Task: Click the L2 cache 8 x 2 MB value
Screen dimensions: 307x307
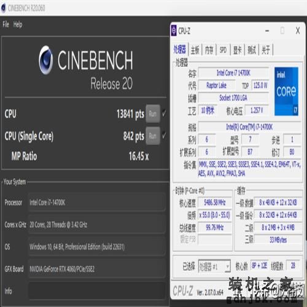Action: 278,227
